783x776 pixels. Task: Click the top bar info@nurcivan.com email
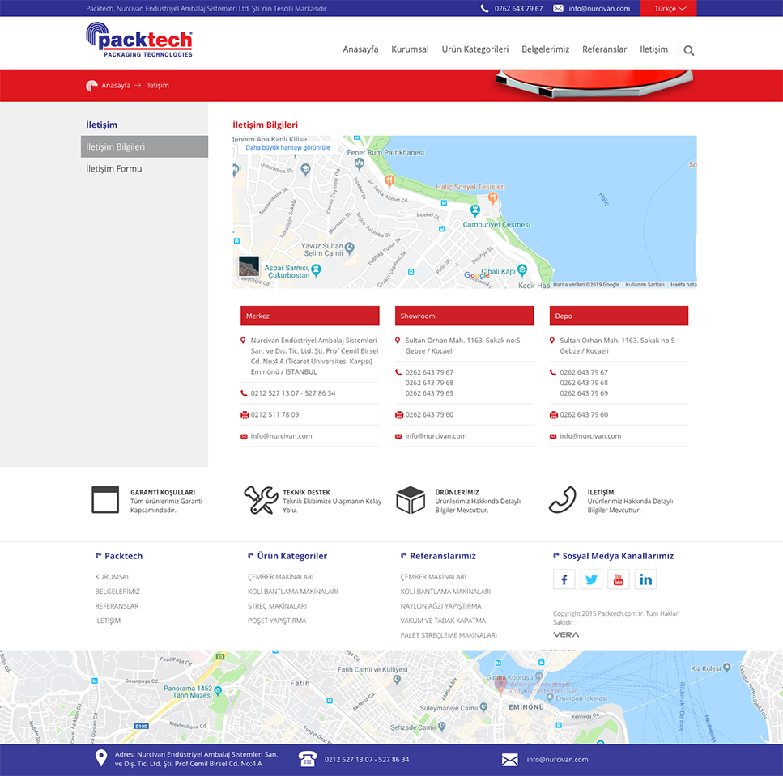[599, 8]
